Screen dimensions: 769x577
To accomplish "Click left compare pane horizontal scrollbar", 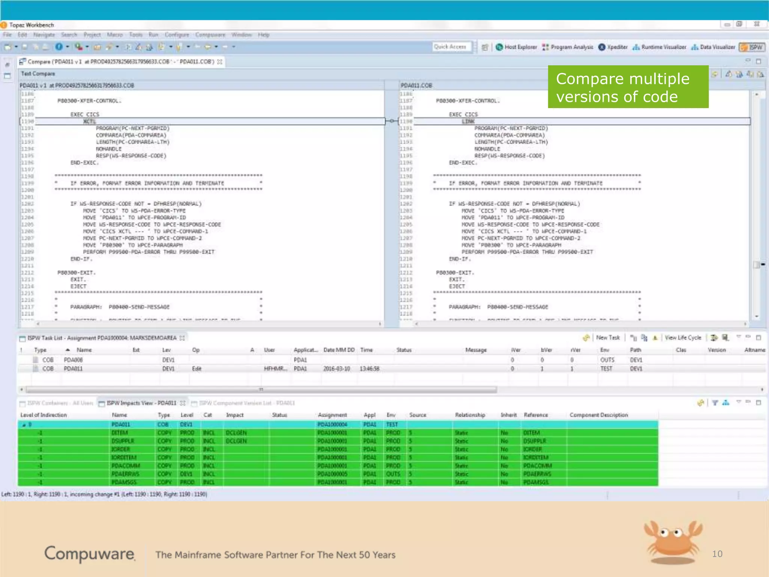I will (x=208, y=323).
